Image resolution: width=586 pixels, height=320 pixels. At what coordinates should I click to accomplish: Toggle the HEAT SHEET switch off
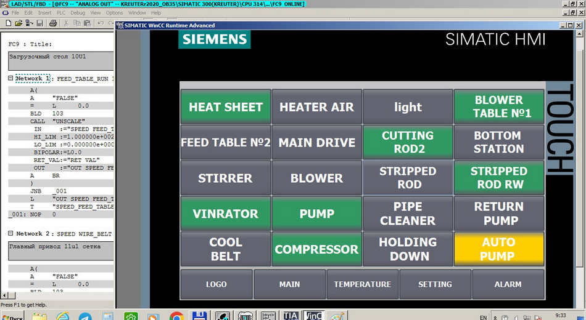(226, 107)
